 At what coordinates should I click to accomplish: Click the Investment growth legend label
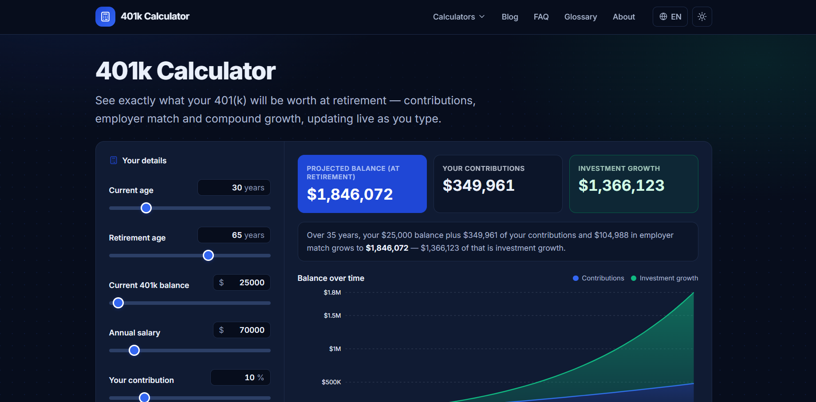[x=669, y=278]
